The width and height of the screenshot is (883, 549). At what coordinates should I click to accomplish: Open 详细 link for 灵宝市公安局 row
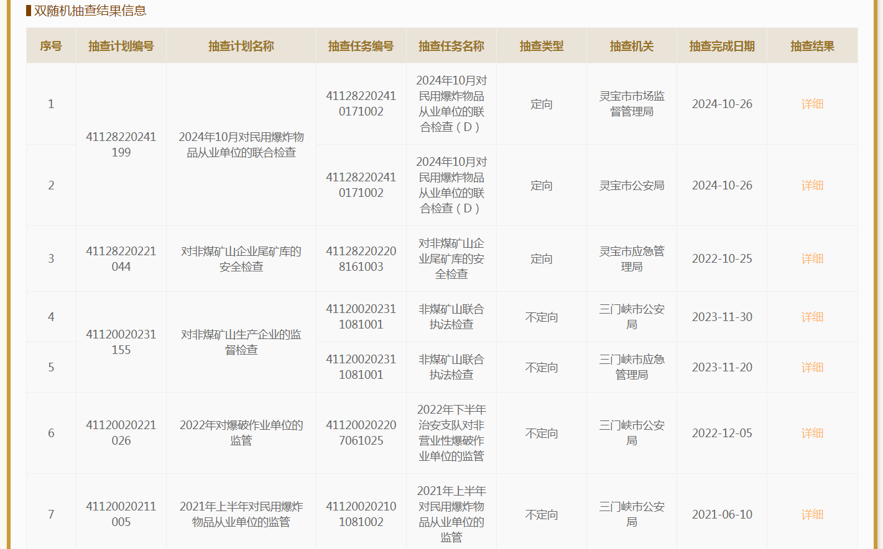(x=812, y=185)
